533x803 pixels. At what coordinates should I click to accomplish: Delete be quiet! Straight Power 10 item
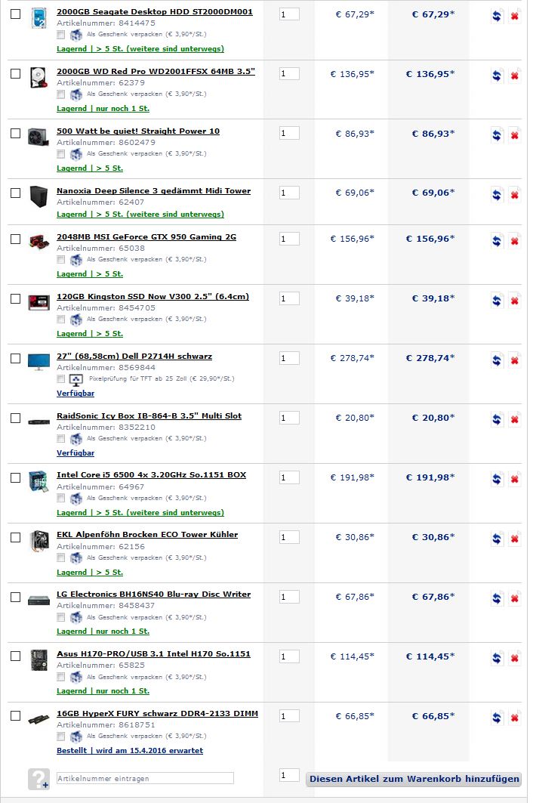pyautogui.click(x=515, y=135)
